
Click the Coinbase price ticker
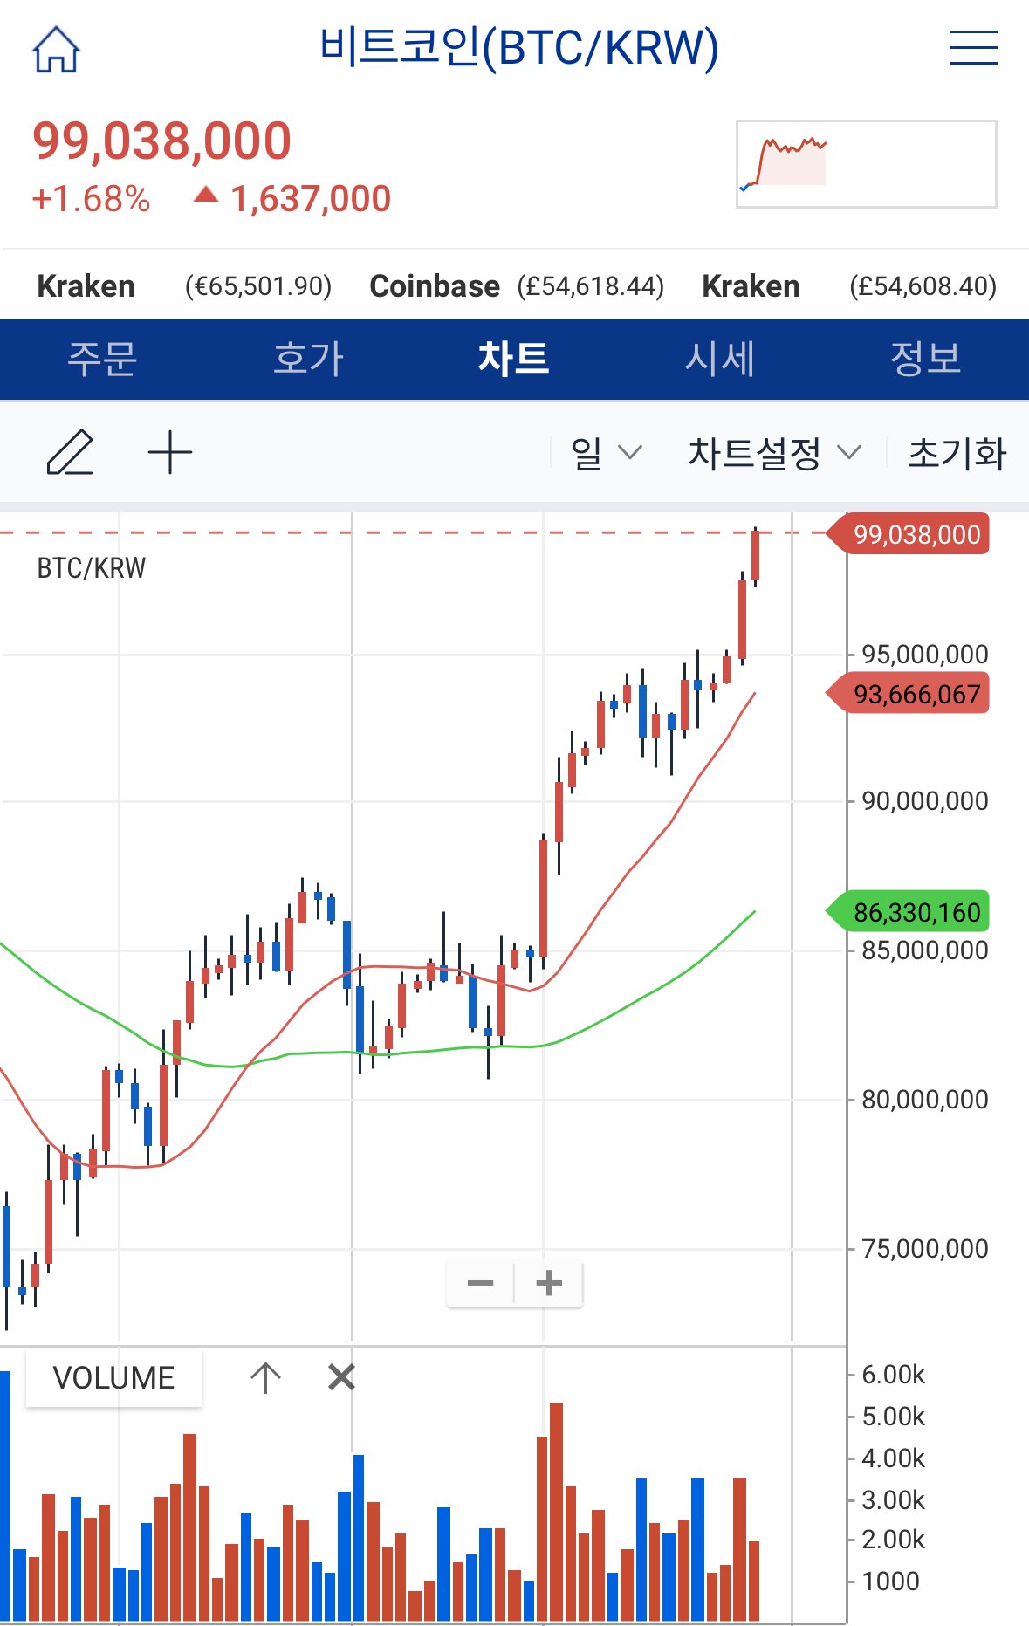coord(517,286)
